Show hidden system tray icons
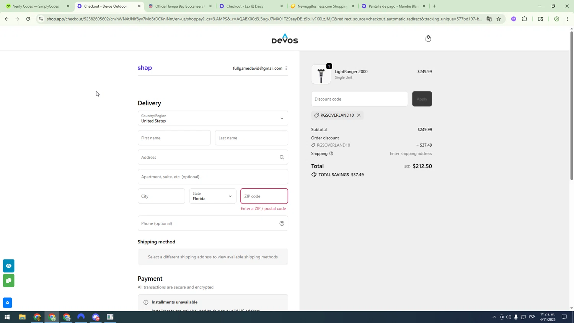The image size is (574, 323). pos(494,317)
